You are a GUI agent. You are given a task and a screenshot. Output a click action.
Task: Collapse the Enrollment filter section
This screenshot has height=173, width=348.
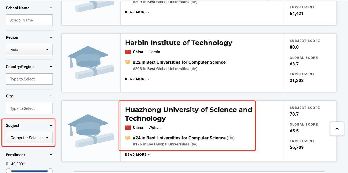click(51, 155)
